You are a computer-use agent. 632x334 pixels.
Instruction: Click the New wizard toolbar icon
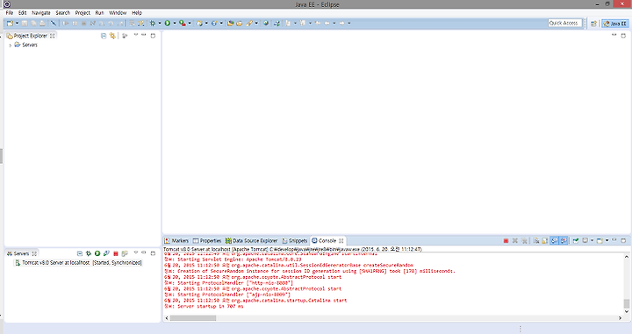tap(10, 24)
